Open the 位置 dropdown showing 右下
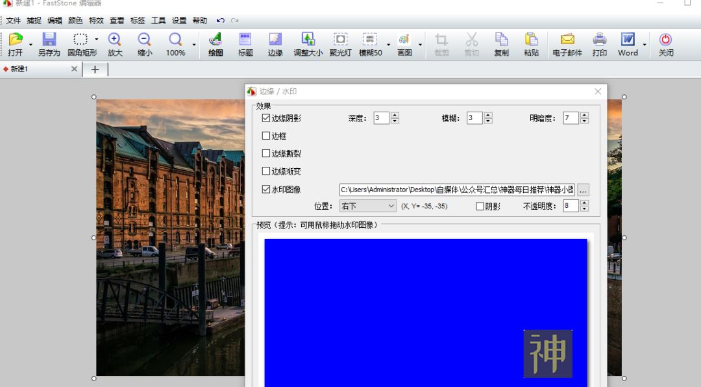This screenshot has height=387, width=701. 367,206
